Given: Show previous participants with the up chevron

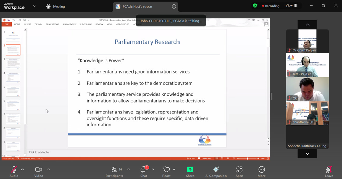Looking at the screenshot, I should click(307, 25).
